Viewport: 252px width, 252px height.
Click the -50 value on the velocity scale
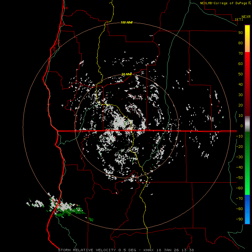(239, 178)
